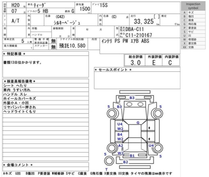Viewport: 209px width, 177px height.
Task: Click the recycle deposit amount 預託10,580
Action: (x=72, y=46)
